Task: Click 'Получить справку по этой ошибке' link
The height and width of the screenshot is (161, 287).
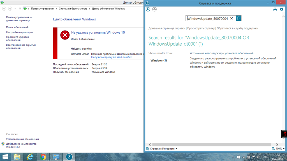Action: click(112, 57)
